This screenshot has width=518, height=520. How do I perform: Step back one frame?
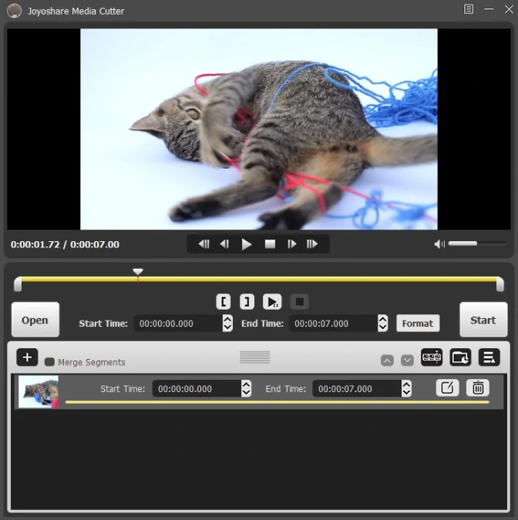tap(224, 244)
